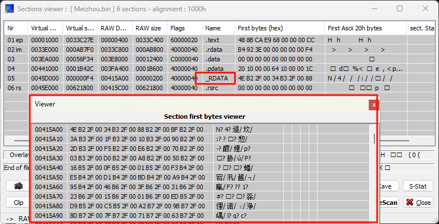Click the 06 rs row number cell
The height and width of the screenshot is (224, 439).
click(16, 88)
